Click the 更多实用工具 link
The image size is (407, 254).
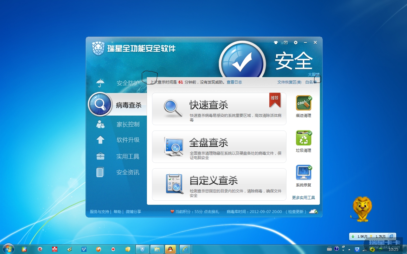point(304,198)
